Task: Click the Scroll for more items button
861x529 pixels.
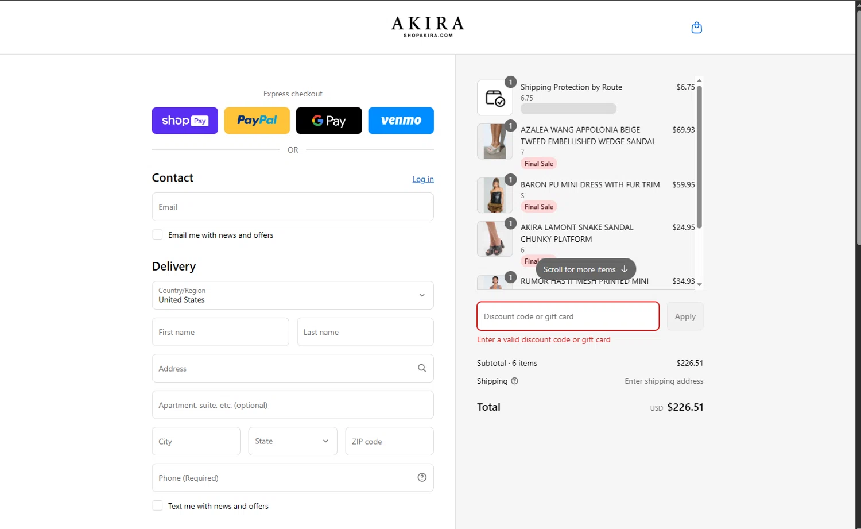Action: tap(585, 269)
